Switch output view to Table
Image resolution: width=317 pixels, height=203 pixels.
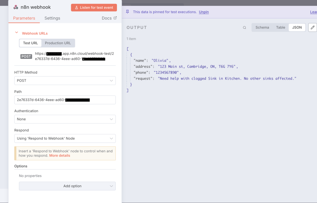[280, 28]
